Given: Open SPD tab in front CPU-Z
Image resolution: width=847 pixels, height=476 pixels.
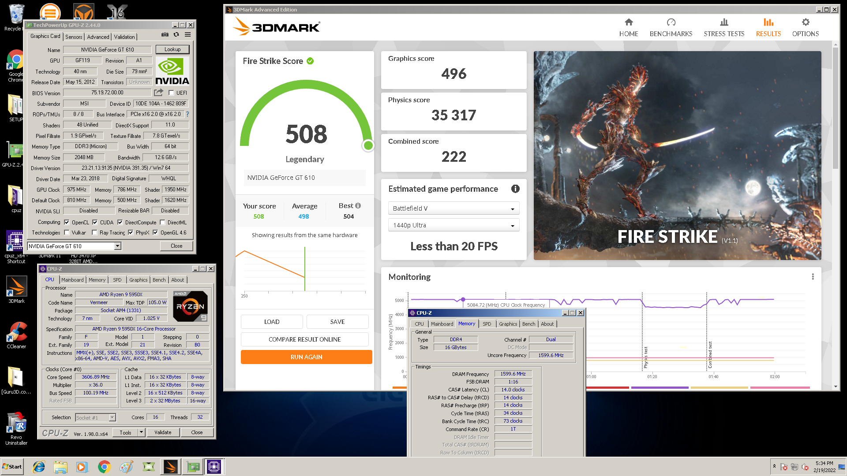Looking at the screenshot, I should [x=487, y=324].
